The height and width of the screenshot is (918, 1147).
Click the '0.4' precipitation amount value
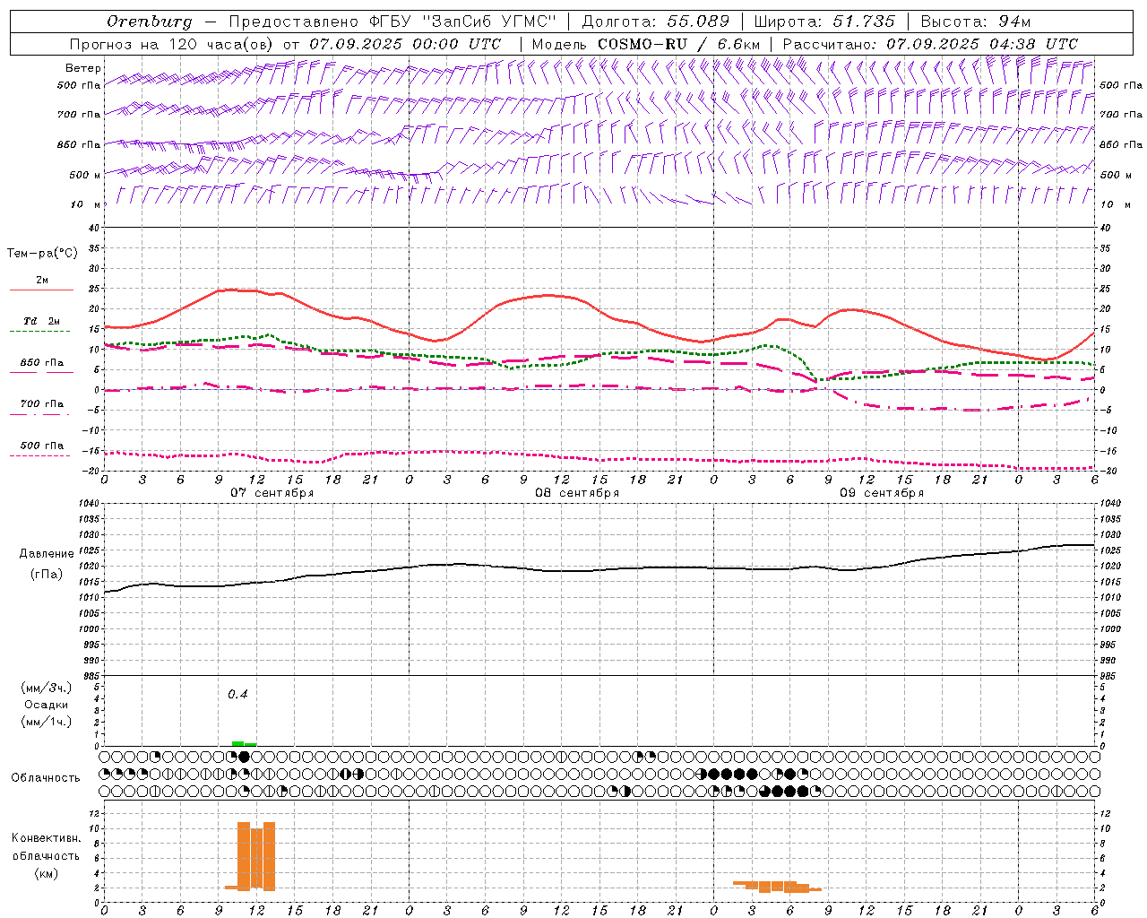coord(237,694)
